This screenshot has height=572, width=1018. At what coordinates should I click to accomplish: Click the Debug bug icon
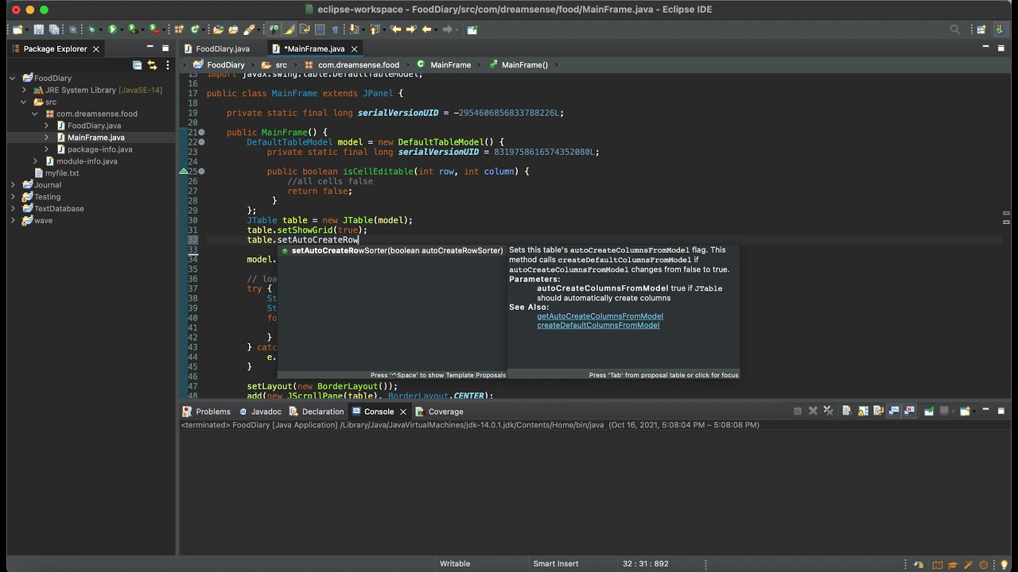(x=92, y=29)
